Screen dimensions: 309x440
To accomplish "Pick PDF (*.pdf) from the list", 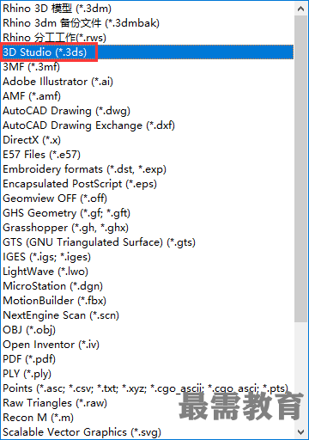I will [148, 359].
